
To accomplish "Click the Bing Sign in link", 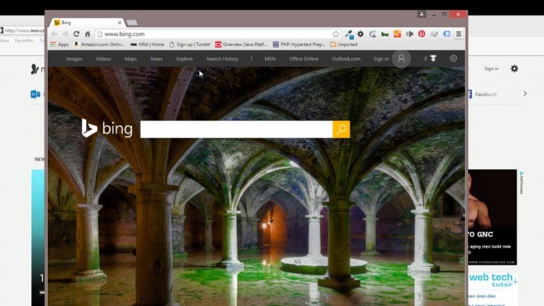I will point(381,59).
